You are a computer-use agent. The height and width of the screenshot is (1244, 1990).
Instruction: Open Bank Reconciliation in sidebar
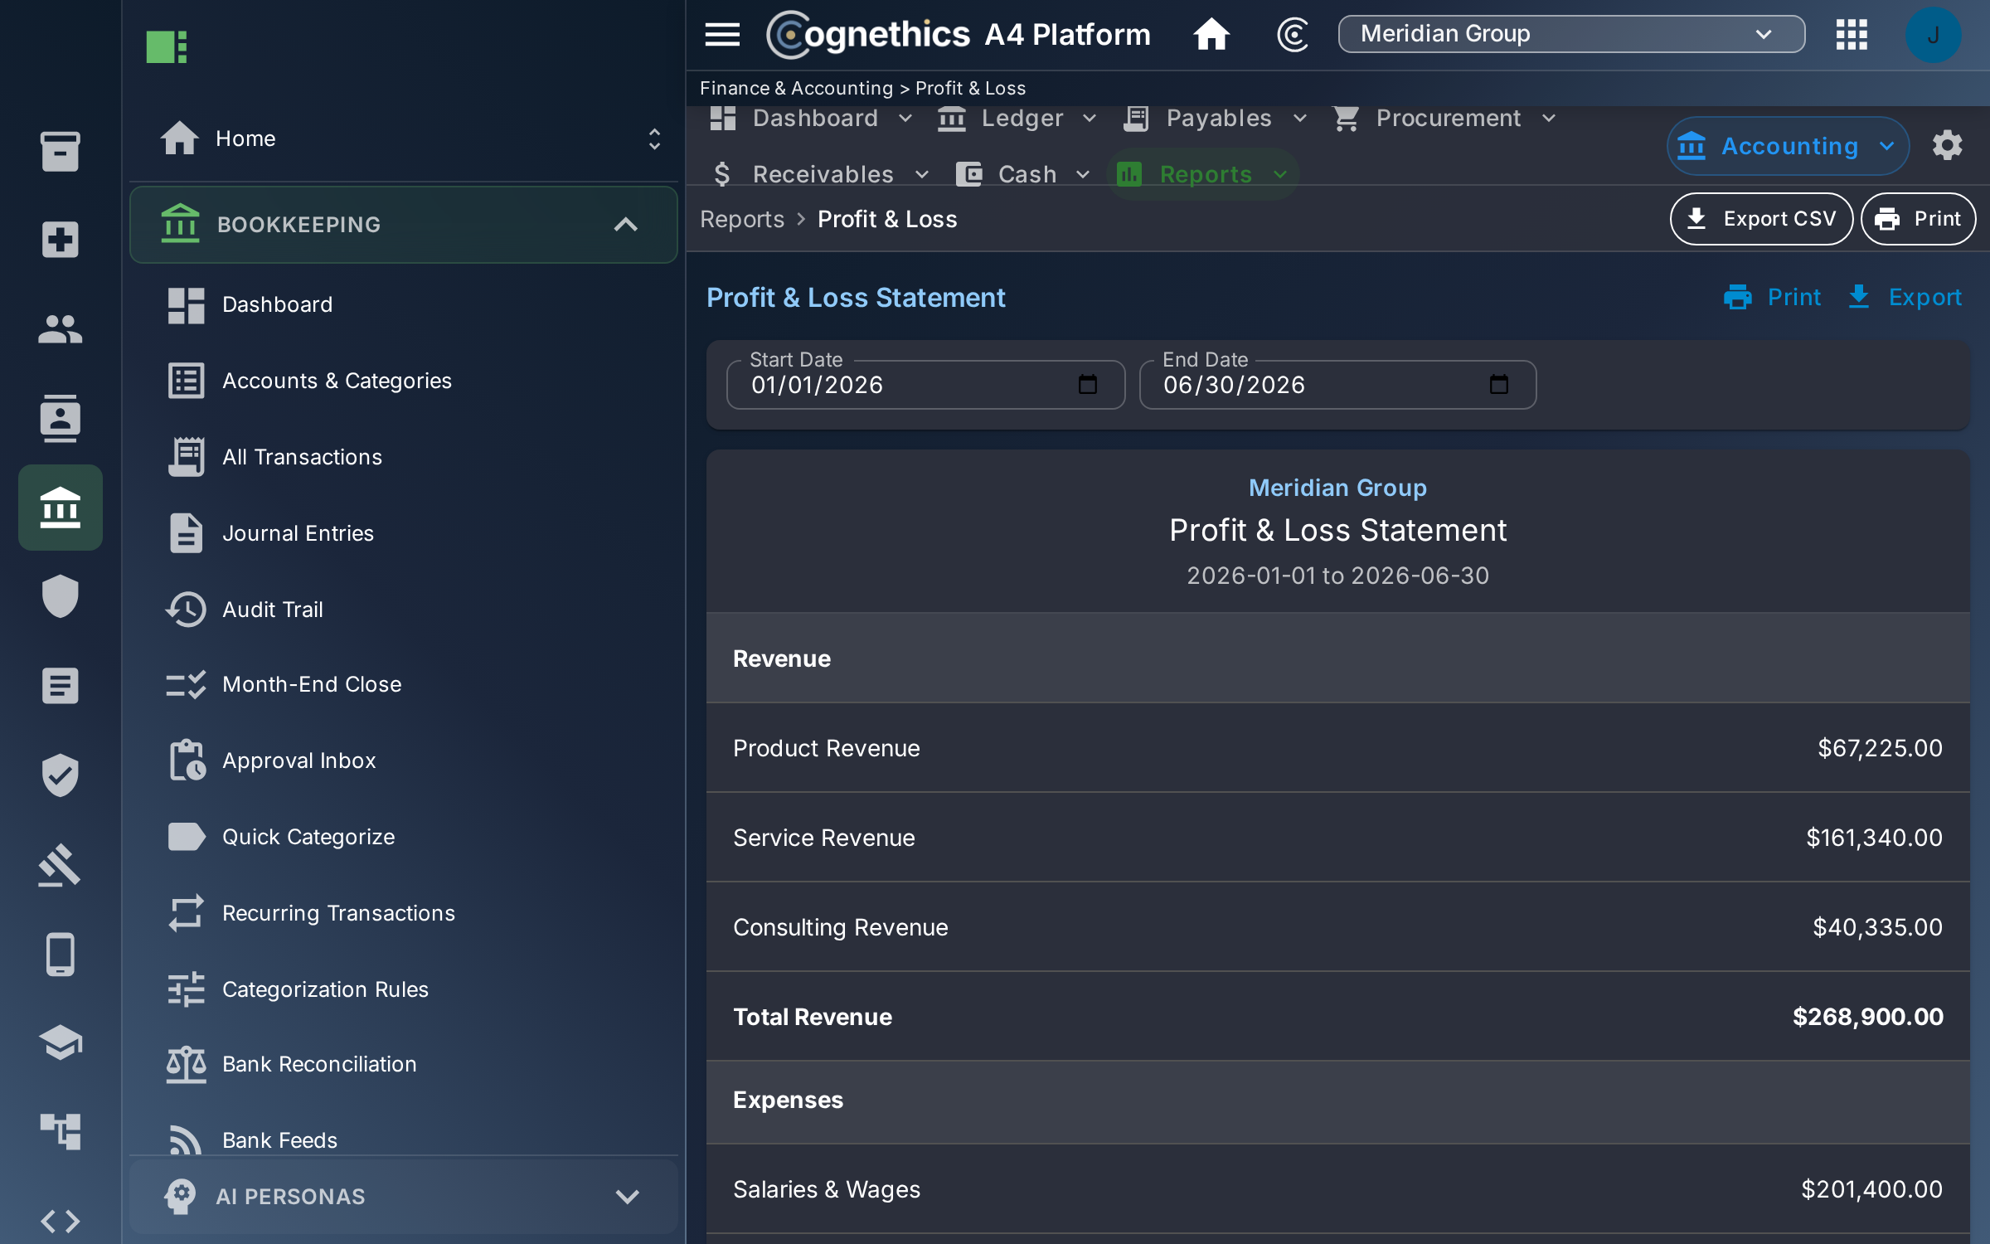point(318,1064)
